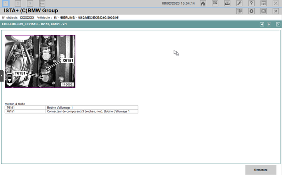This screenshot has width=282, height=175.
Task: Click the wrench tool icon
Action: click(239, 4)
